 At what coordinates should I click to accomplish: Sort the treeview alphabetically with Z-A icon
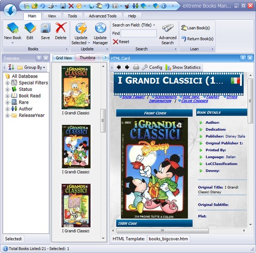[x=11, y=67]
